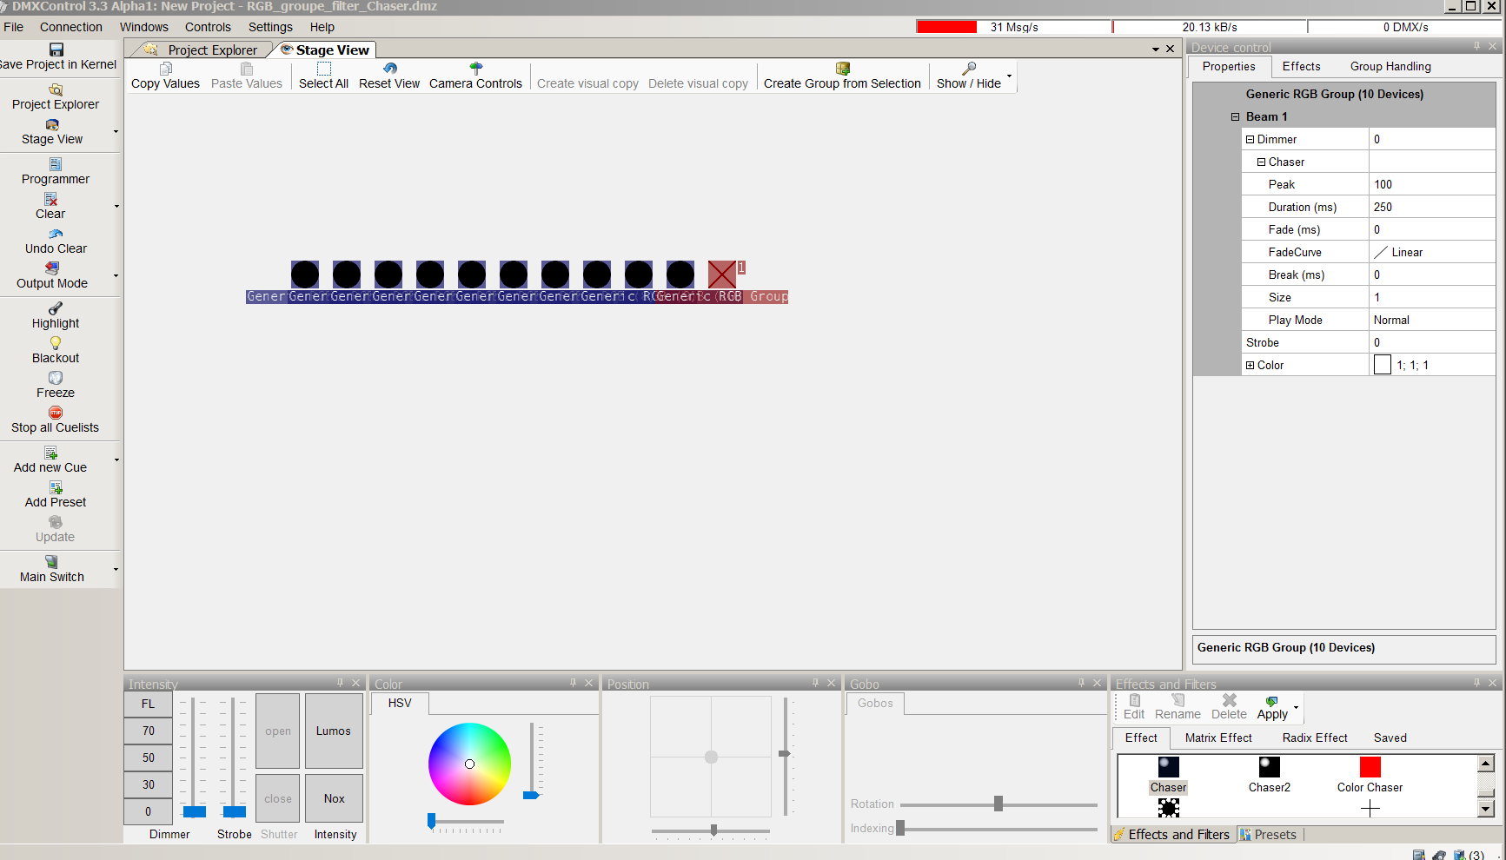This screenshot has height=860, width=1506.
Task: Click the Freeze icon
Action: (x=56, y=378)
